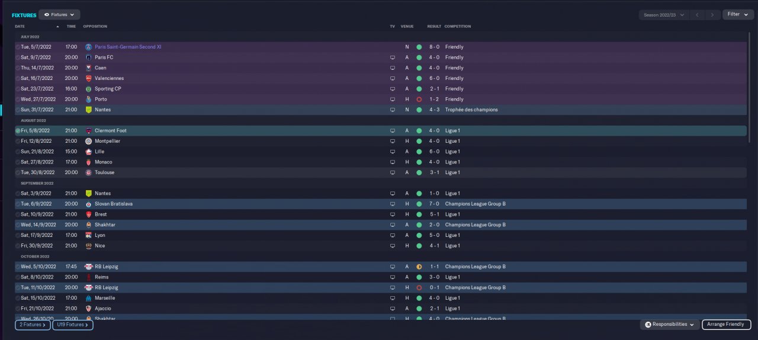Expand the Season 2022/23 selector
758x340 pixels.
click(664, 15)
